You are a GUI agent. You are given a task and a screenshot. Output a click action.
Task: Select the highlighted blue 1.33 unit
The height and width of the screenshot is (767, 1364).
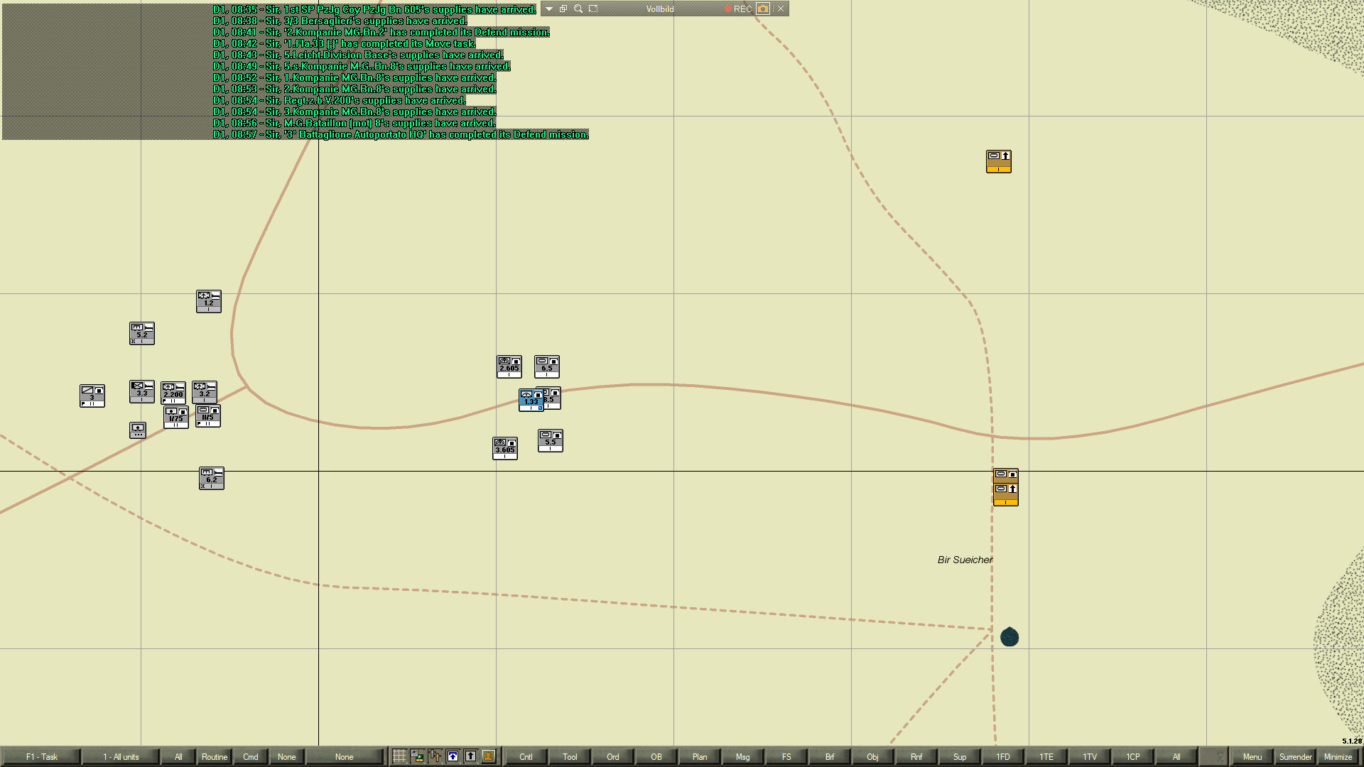[x=530, y=401]
